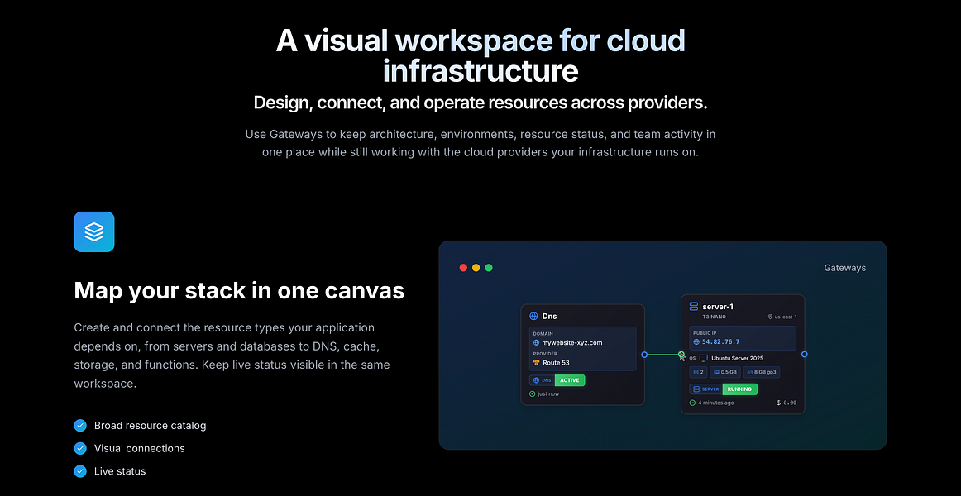
Task: Click the Live status list text
Action: click(120, 471)
